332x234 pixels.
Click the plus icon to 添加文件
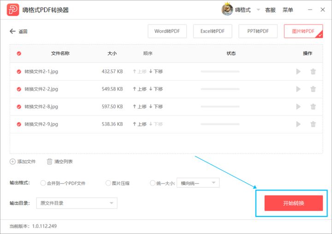click(12, 161)
